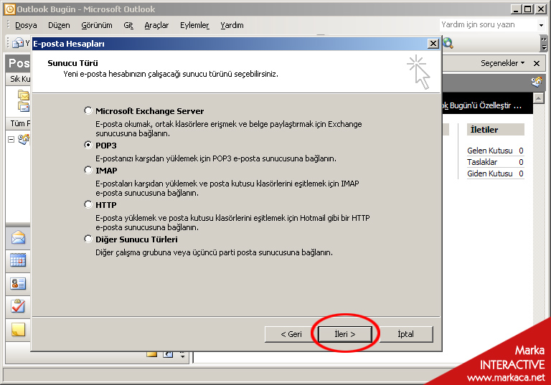Click the new mail toolbar icon
The width and height of the screenshot is (551, 385).
click(18, 43)
